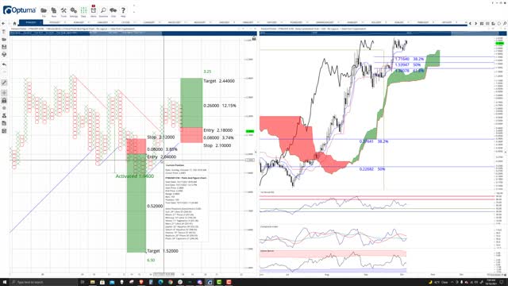Screen dimensions: 508x286
Task: Click the tile layout grid icon at the top right
Action: click(482, 24)
